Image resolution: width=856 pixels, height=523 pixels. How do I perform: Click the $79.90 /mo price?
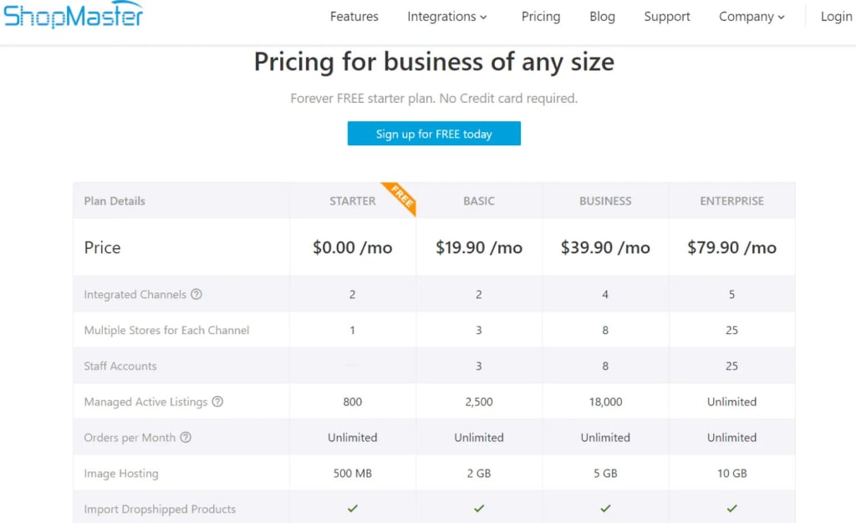(x=731, y=247)
